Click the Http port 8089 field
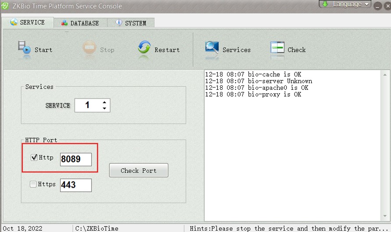Screen dimensions: 391x232 75,159
